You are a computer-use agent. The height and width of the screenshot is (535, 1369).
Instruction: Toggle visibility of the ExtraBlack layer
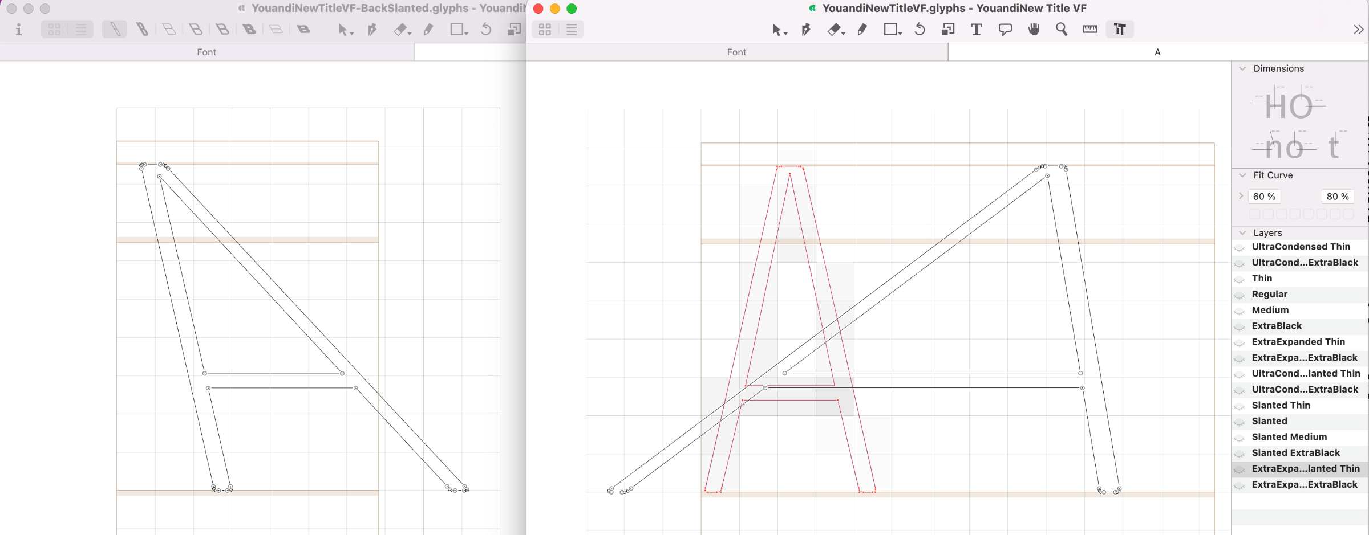pos(1239,327)
